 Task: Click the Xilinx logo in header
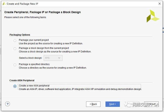pyautogui.click(x=153, y=16)
